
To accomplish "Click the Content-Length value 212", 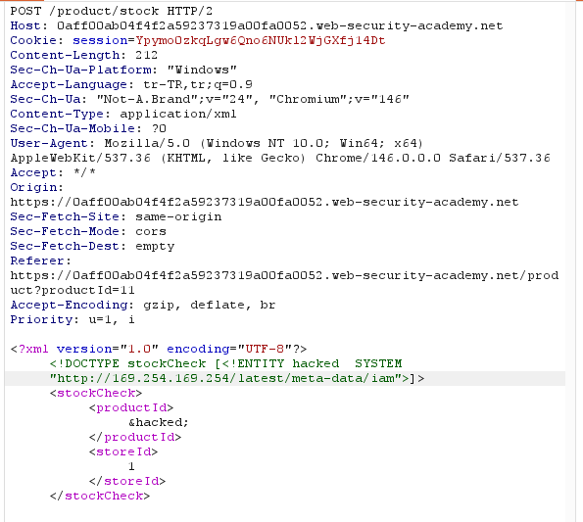I will point(147,55).
